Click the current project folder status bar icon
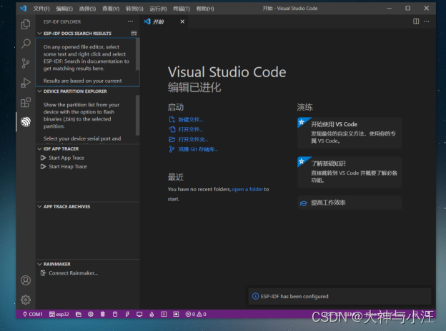 coord(79,314)
